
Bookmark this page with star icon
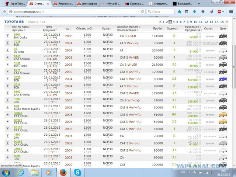click(180, 11)
